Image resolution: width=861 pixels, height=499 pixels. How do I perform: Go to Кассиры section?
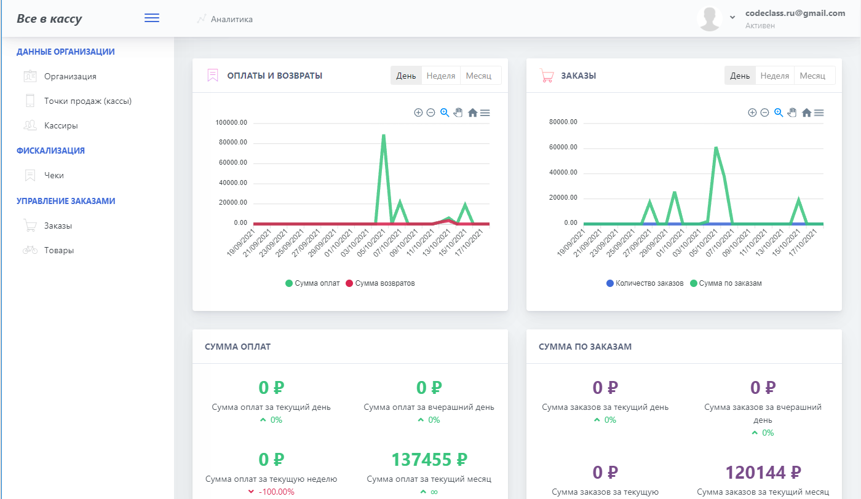click(x=61, y=125)
